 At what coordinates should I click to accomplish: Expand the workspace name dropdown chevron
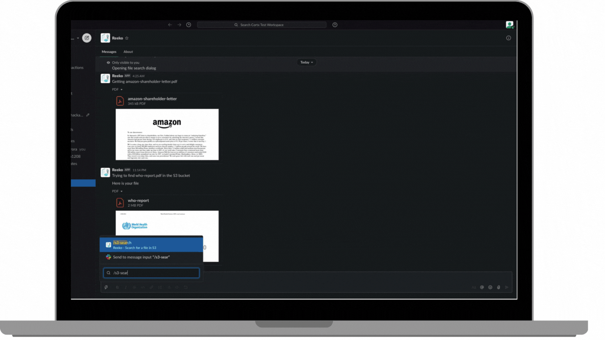pos(78,38)
